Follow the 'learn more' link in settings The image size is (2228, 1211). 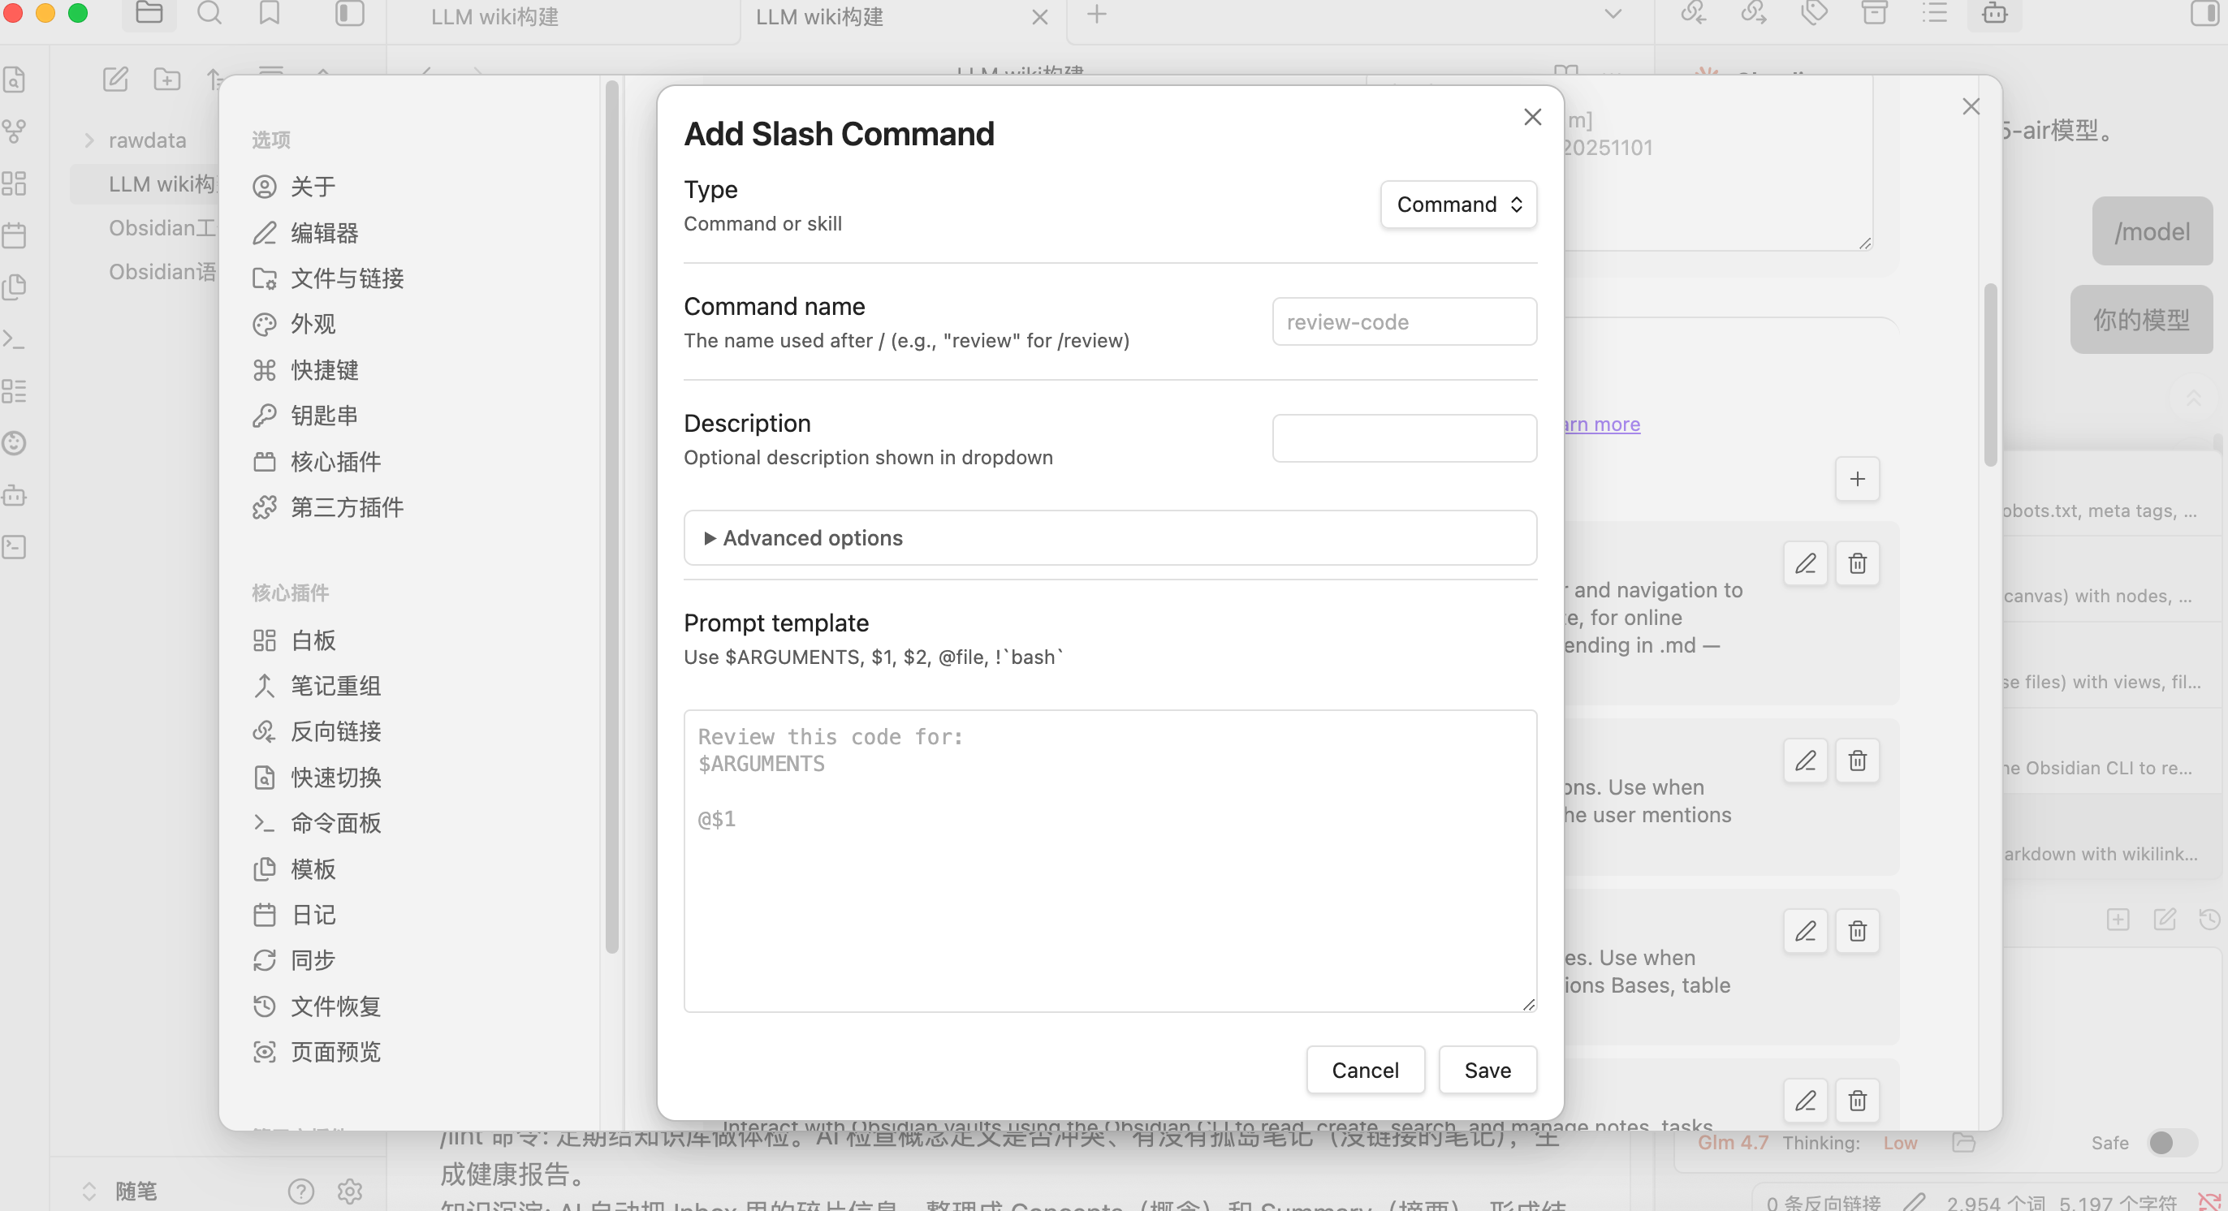[x=1602, y=424]
